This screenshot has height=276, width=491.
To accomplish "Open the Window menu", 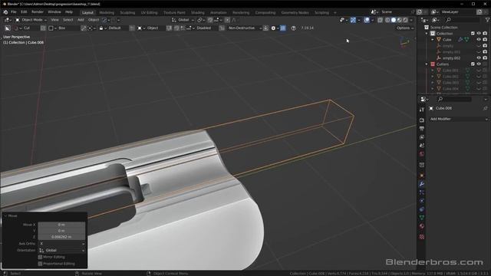I will (x=54, y=12).
